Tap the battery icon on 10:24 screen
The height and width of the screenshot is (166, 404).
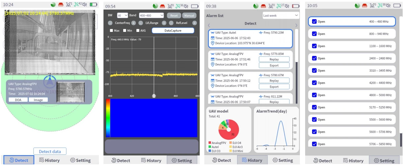coord(94,5)
